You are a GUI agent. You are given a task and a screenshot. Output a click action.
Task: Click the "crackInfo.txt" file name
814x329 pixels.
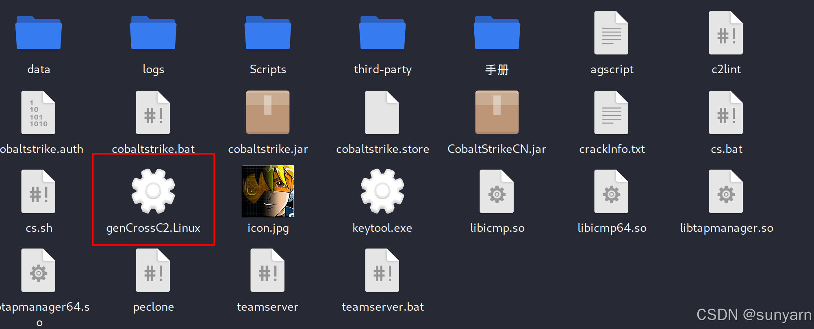(612, 149)
